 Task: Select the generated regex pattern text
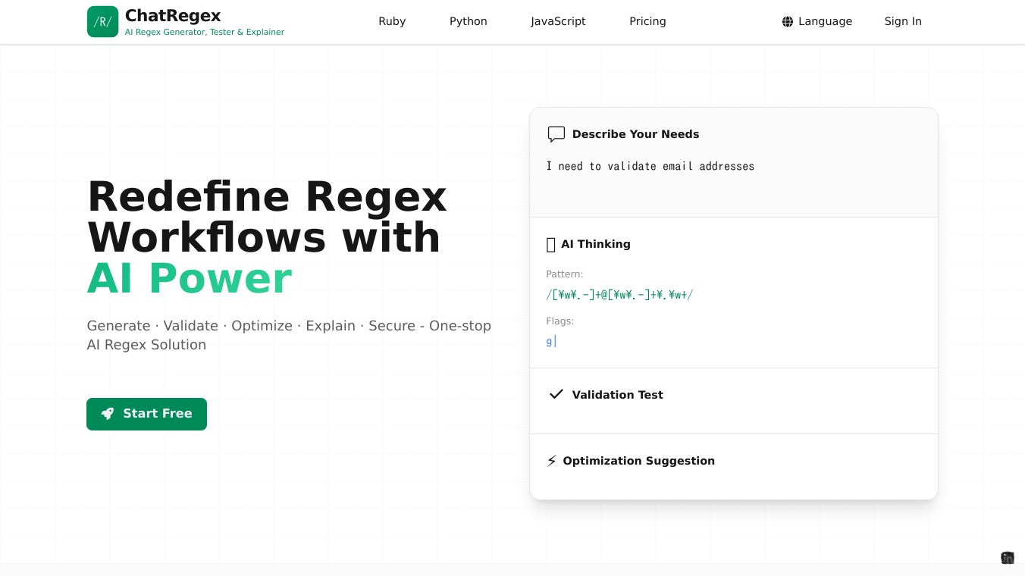[x=619, y=295]
